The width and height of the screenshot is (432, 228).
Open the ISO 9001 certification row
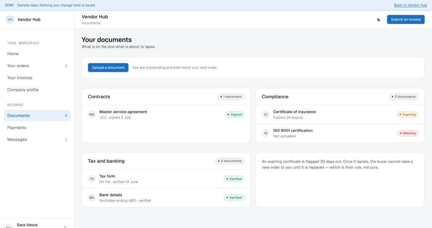340,133
